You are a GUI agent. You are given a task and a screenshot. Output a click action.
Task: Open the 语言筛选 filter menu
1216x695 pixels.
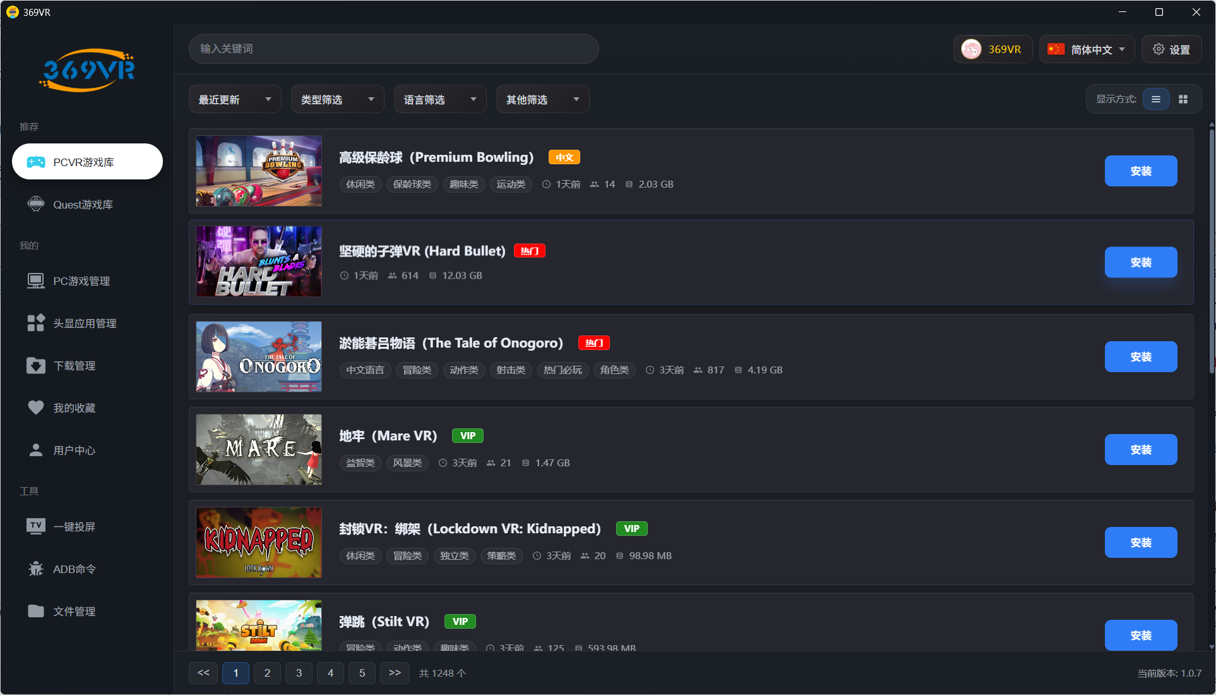[x=439, y=99]
